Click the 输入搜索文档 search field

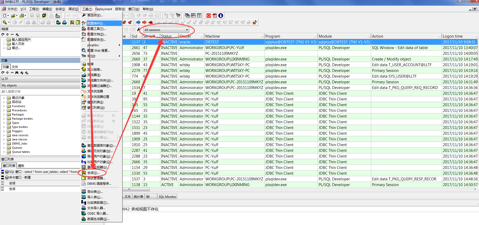[x=40, y=92]
